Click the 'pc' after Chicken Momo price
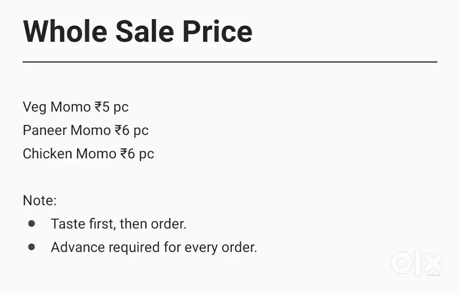 146,154
